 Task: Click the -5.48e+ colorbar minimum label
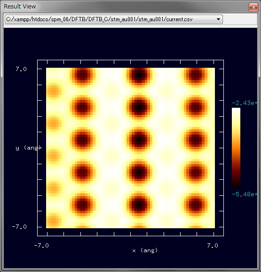coord(245,194)
